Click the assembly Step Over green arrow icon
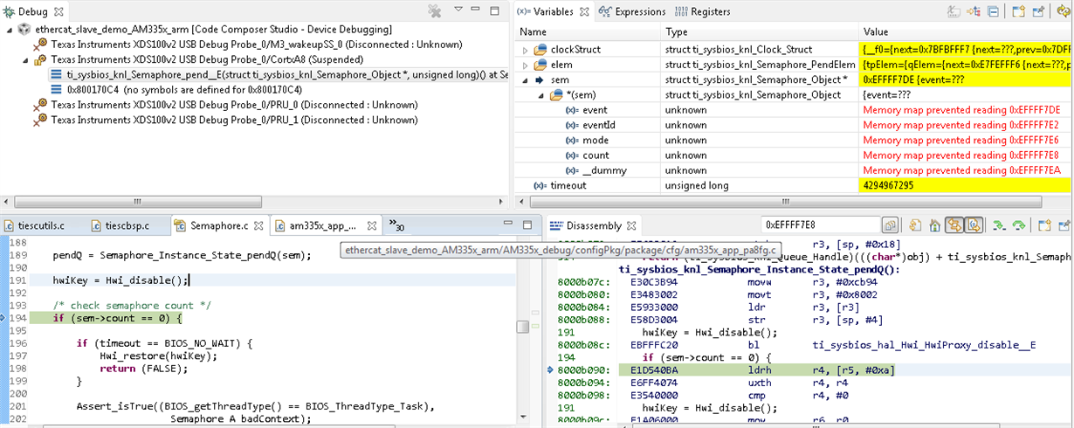Viewport: 1074px width, 428px height. [x=1018, y=225]
